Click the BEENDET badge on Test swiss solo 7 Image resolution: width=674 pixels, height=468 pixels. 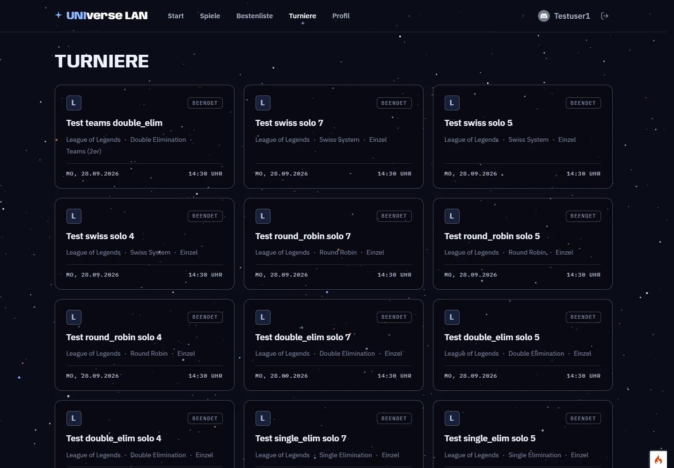click(x=394, y=103)
